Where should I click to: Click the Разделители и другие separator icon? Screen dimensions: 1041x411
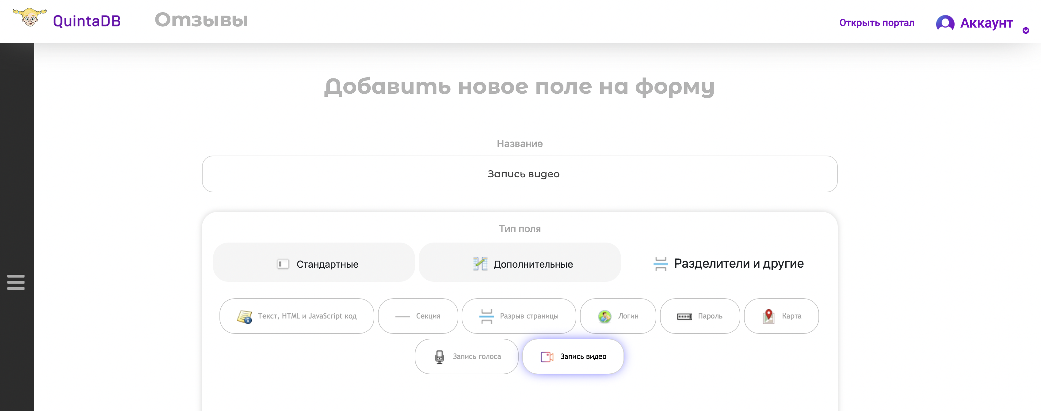click(660, 264)
